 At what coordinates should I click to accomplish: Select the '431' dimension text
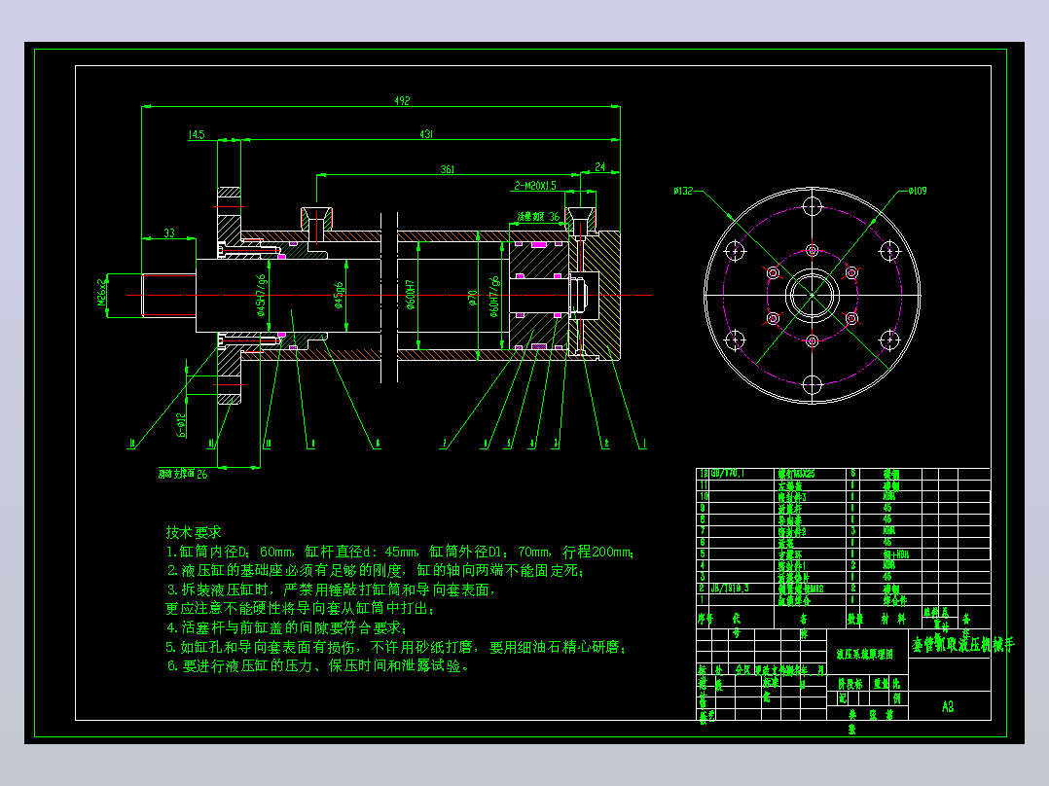coord(426,134)
